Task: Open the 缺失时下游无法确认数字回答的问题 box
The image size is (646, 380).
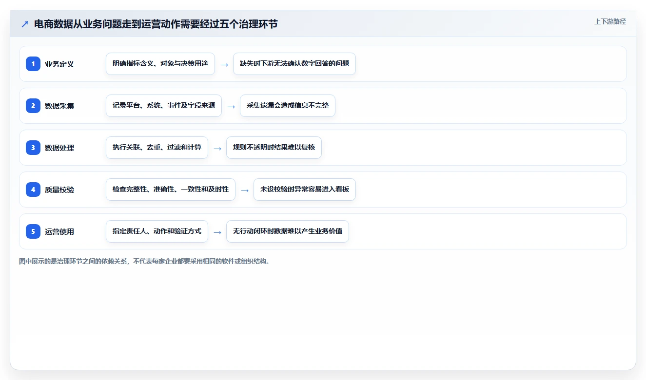Action: pyautogui.click(x=294, y=64)
